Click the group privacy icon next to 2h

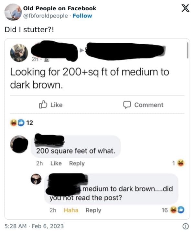pyautogui.click(x=47, y=60)
